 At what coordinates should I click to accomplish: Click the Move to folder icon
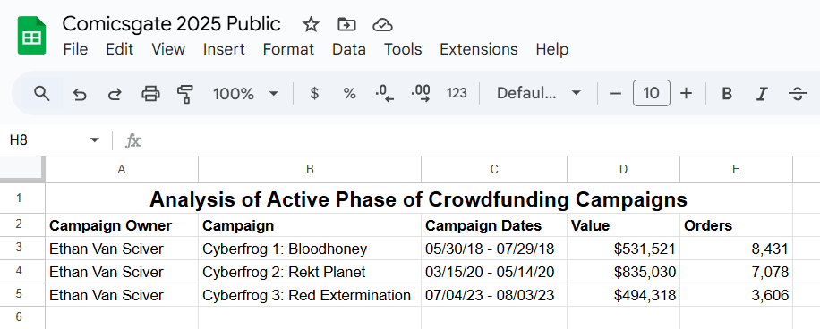[x=346, y=24]
